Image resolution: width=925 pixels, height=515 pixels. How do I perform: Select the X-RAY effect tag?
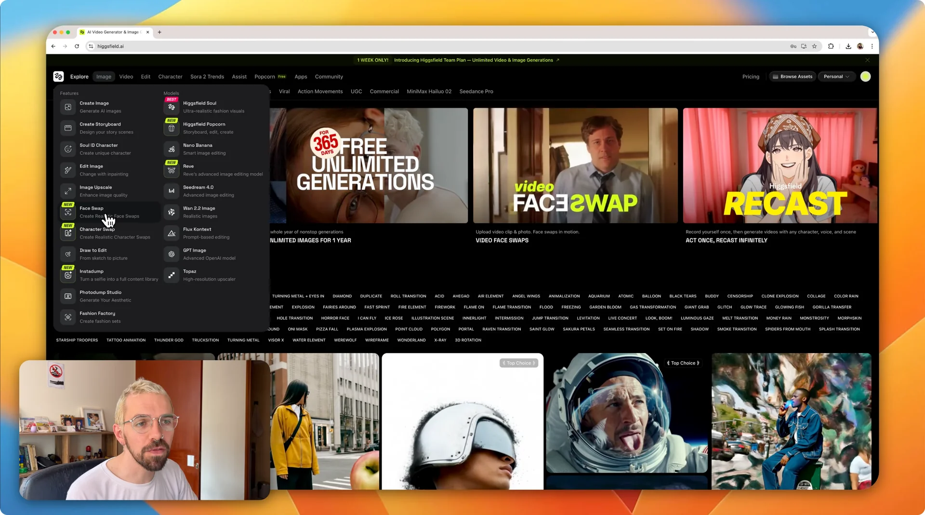click(x=440, y=340)
